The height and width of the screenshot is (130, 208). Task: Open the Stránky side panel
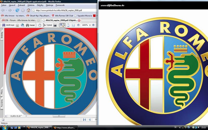click(x=2, y=35)
